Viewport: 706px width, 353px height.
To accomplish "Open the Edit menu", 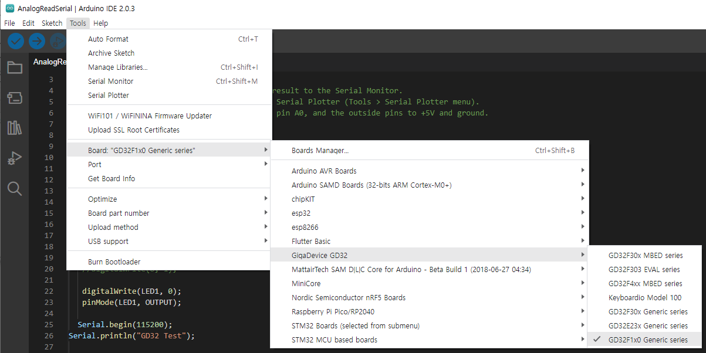I will (x=28, y=23).
